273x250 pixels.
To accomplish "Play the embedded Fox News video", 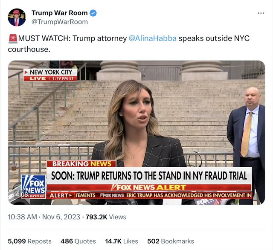I will (136, 133).
